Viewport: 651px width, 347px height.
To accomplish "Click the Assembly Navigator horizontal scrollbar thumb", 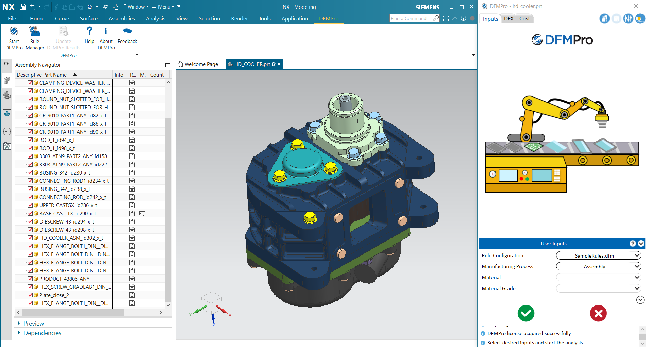I will (x=73, y=312).
